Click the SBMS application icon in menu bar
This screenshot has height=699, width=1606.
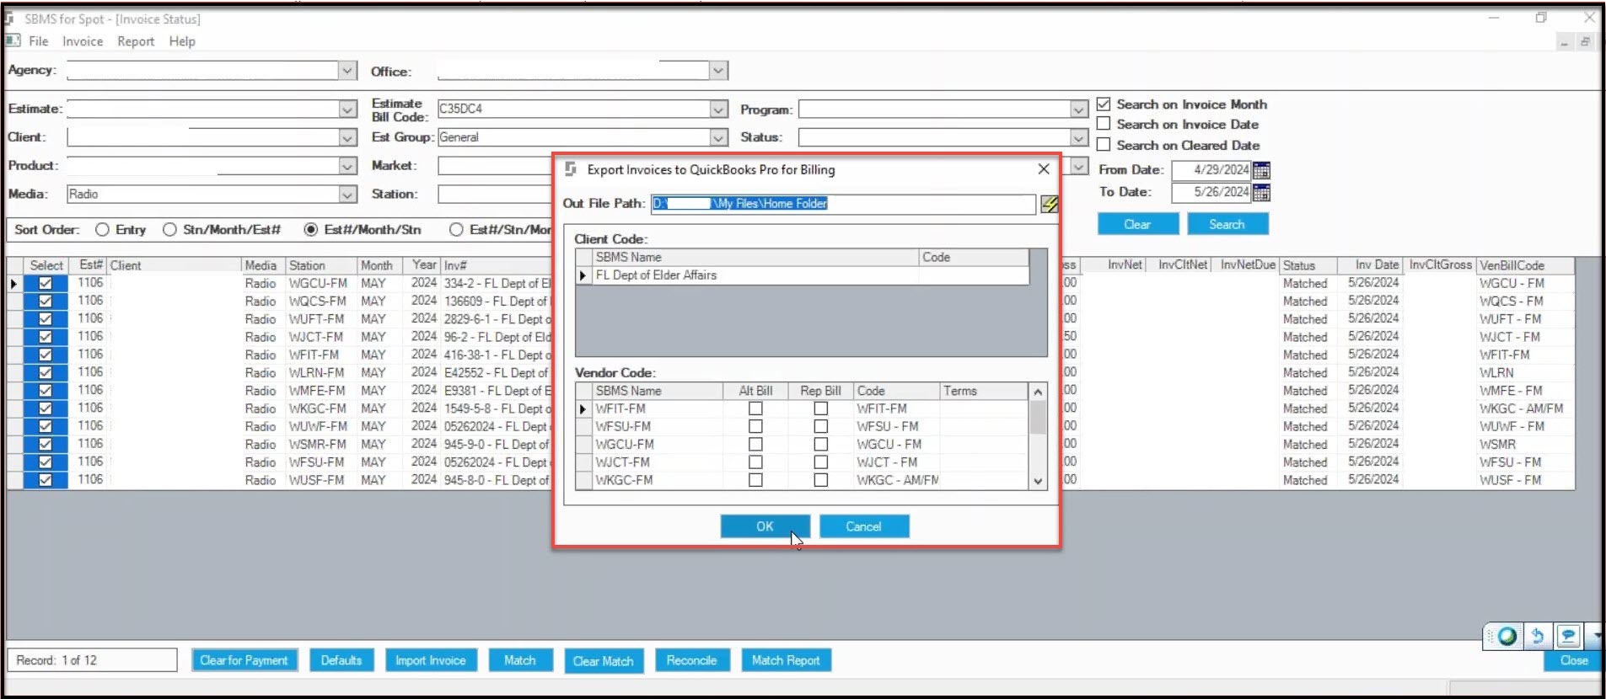tap(13, 40)
